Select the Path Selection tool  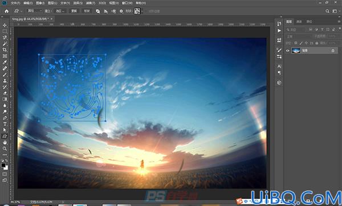point(5,130)
